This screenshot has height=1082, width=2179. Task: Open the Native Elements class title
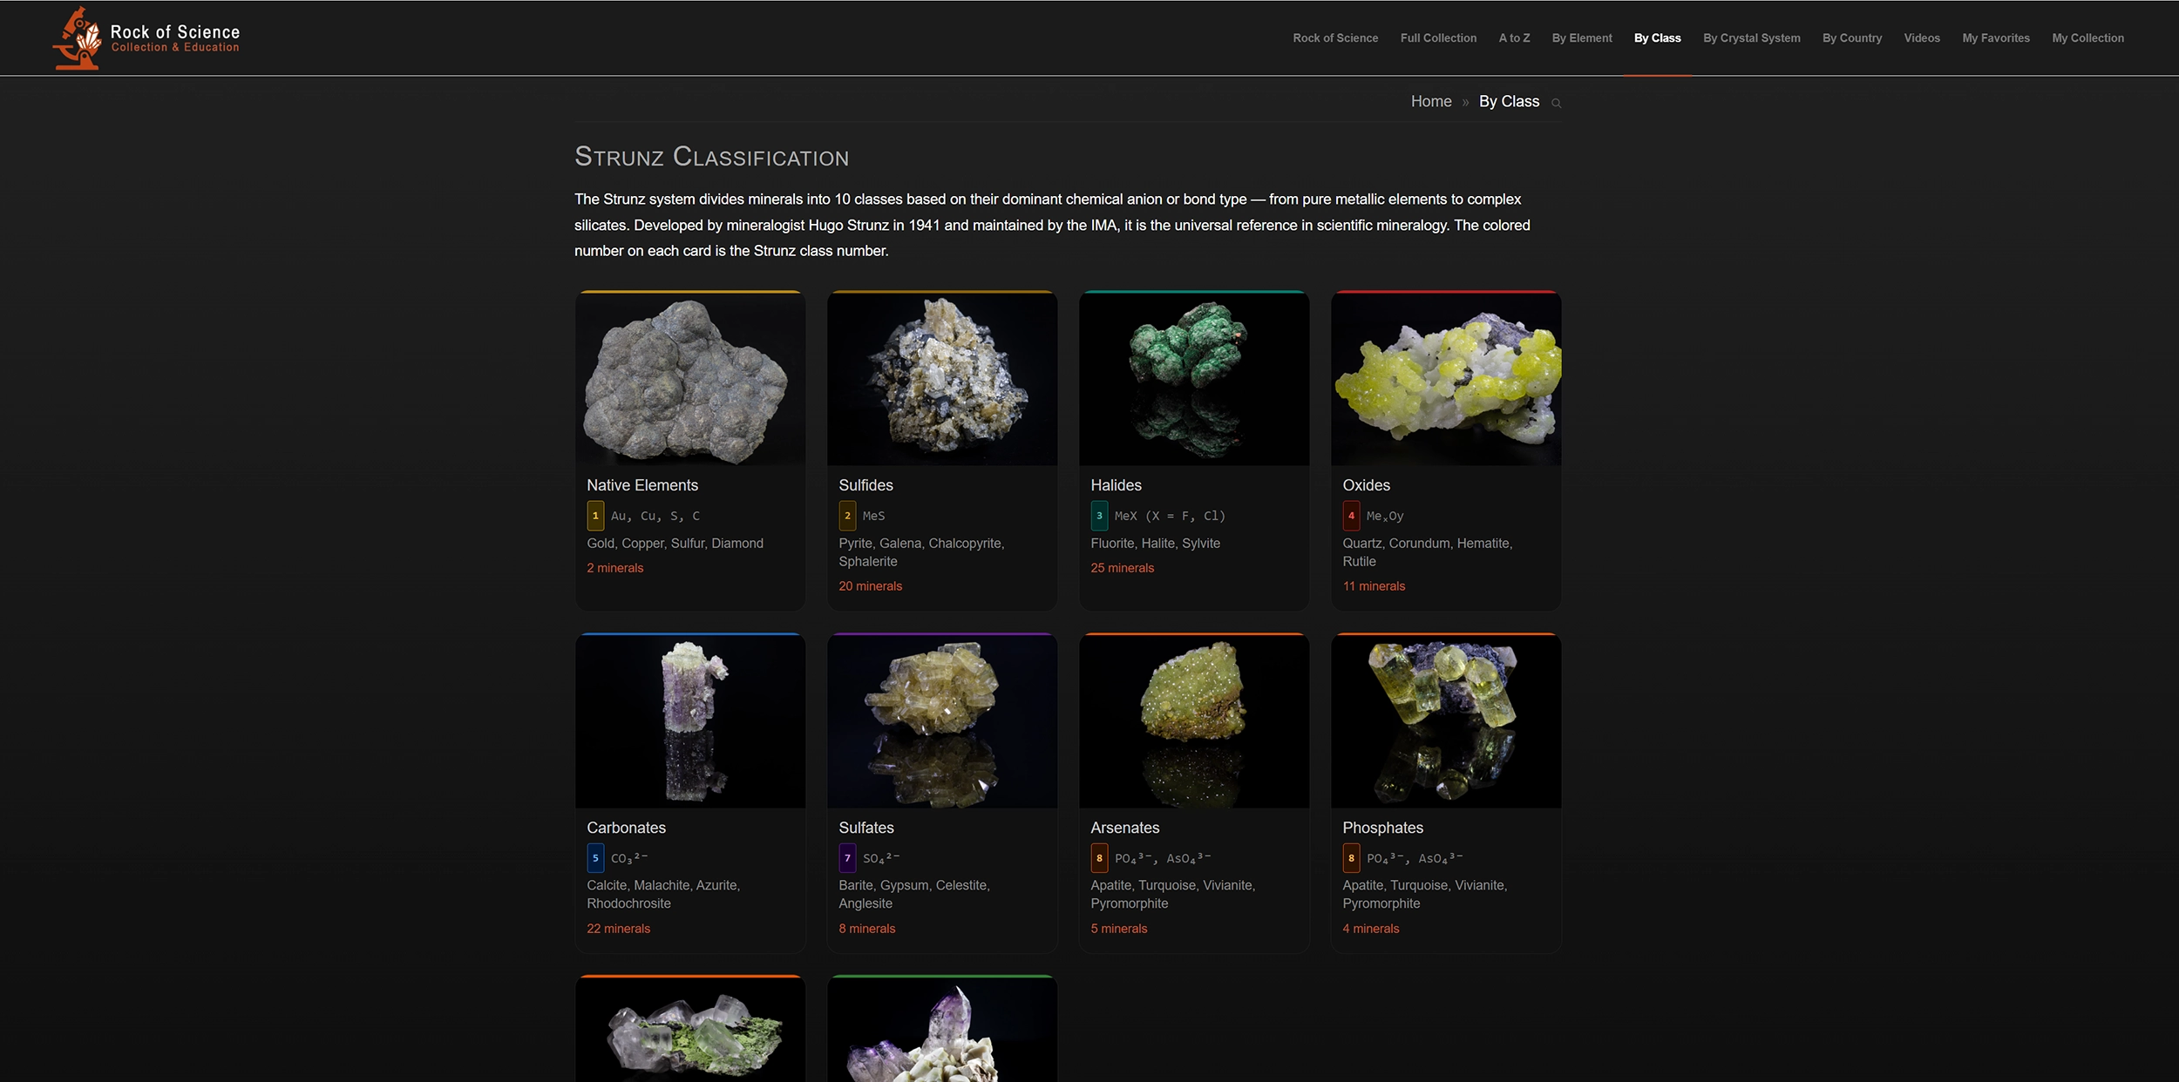[642, 485]
